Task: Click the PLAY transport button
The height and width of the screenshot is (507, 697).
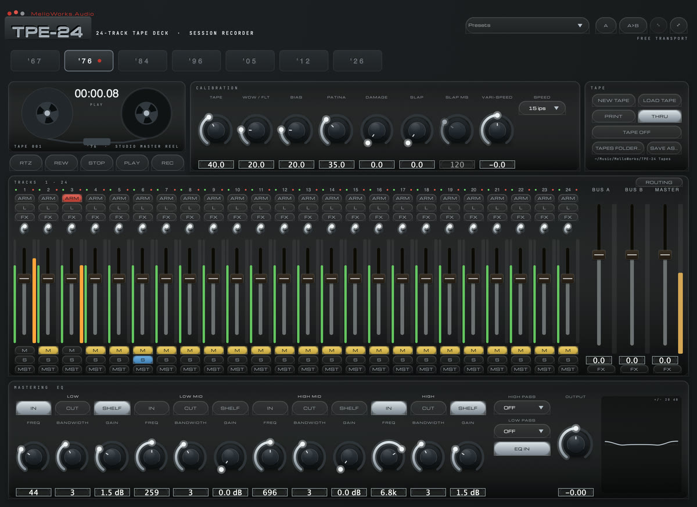Action: click(132, 163)
